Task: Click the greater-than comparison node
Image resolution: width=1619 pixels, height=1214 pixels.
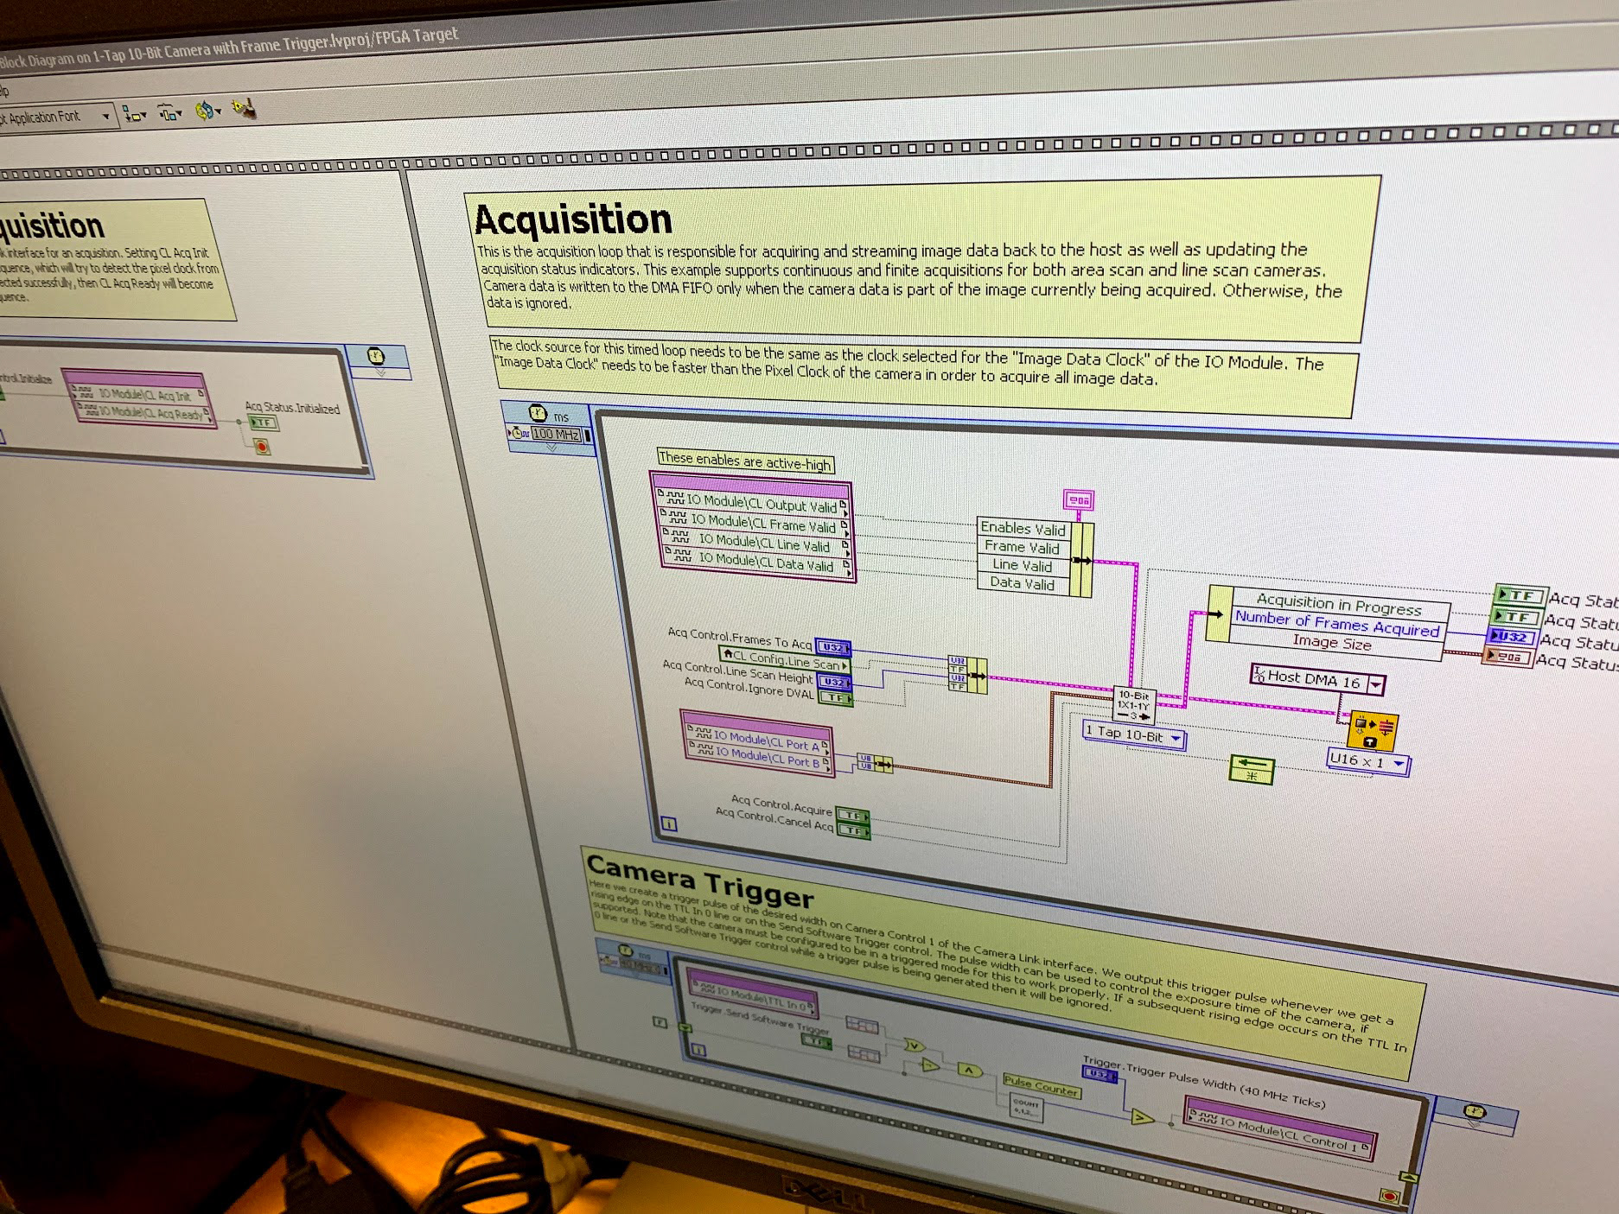Action: [x=1143, y=1117]
